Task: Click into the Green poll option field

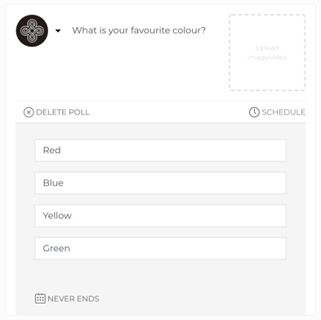Action: [x=160, y=249]
